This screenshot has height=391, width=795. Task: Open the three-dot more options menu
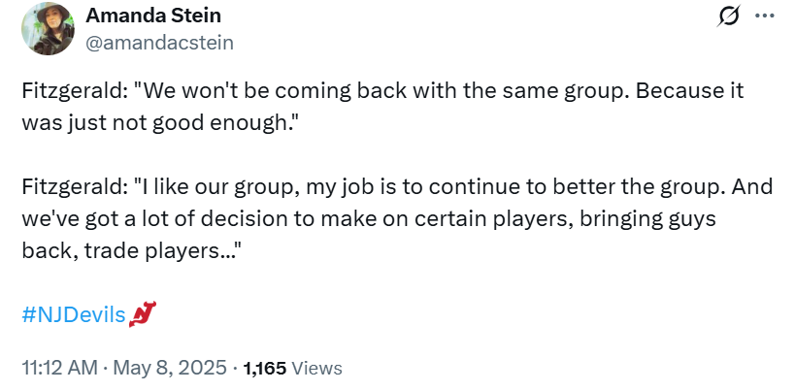pyautogui.click(x=765, y=16)
